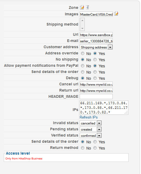Viewport: 141px width, 174px height.
Task: Click the Cancel url field
Action: coord(96,84)
